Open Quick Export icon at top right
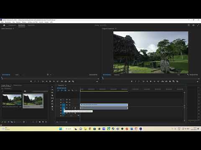Viewport: 201px width, 150px height. click(x=193, y=25)
